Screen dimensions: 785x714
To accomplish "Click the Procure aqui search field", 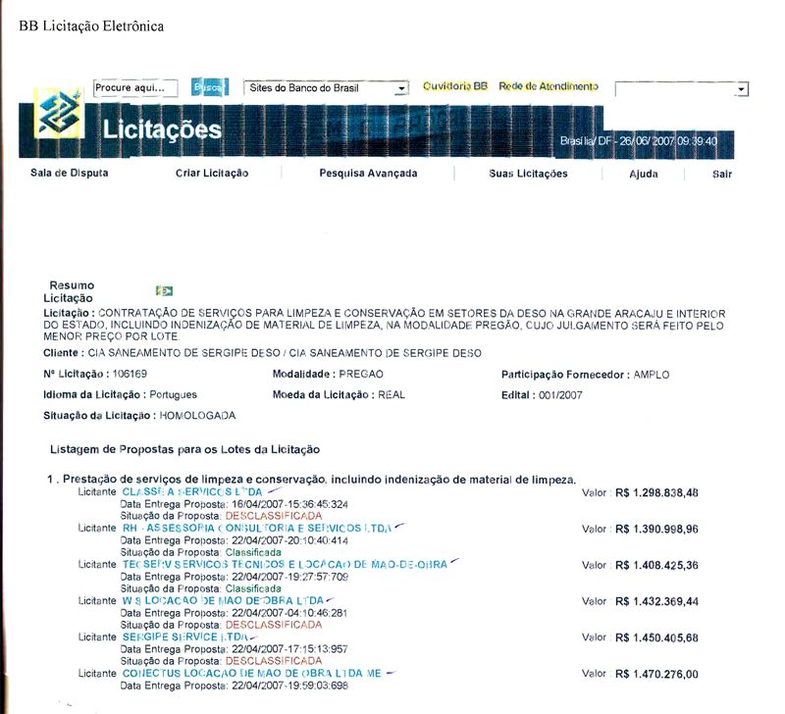I will pyautogui.click(x=135, y=88).
